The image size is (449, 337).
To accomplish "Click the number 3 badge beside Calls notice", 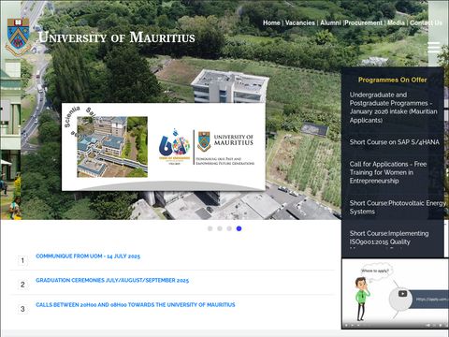I will click(22, 309).
